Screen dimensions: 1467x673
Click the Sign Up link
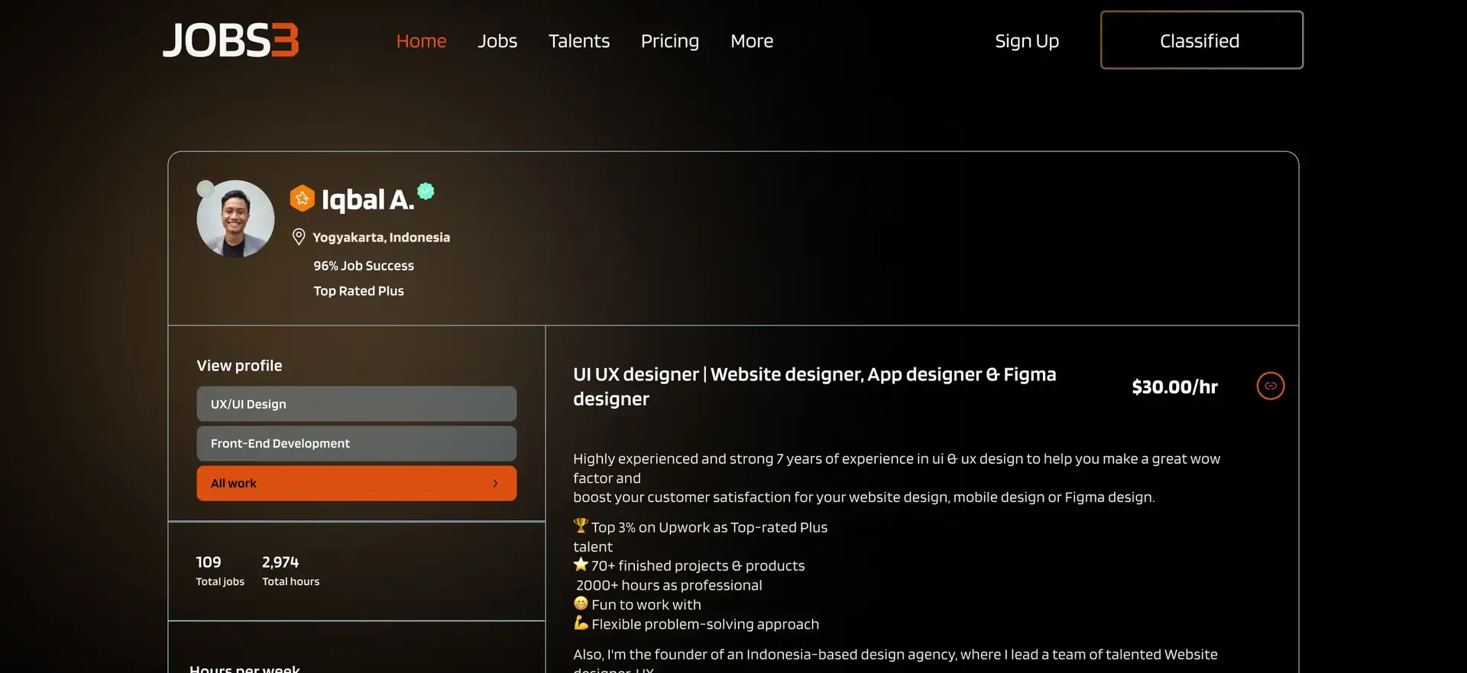click(1026, 41)
